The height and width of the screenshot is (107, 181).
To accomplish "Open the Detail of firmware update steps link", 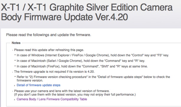I will click(38, 85).
